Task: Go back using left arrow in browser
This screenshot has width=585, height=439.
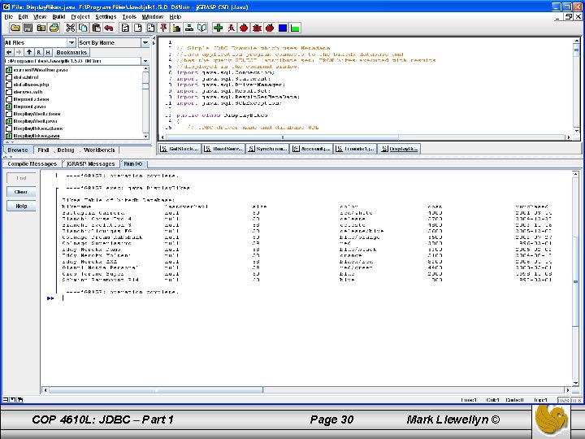Action: (7, 52)
